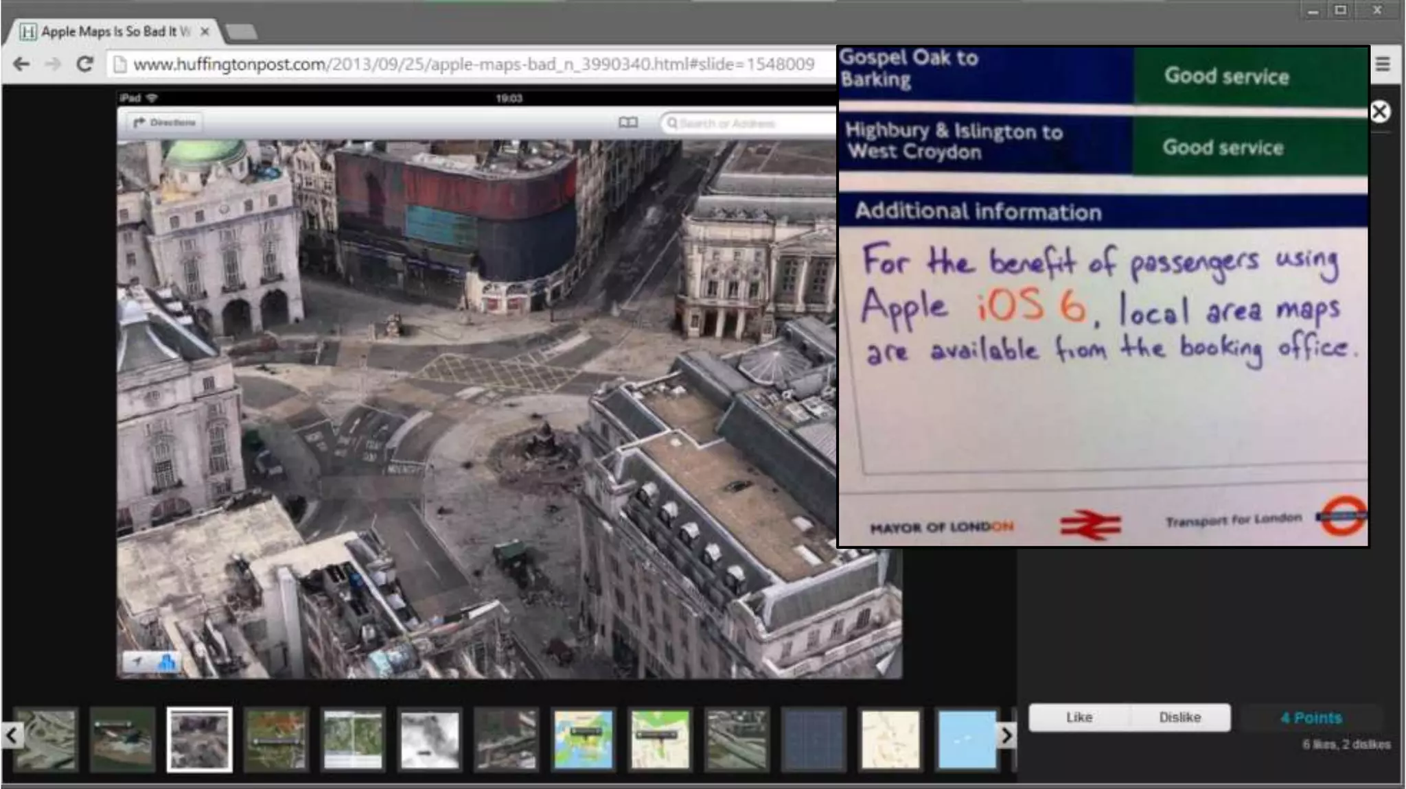The image size is (1406, 789).
Task: Select the Apple Maps browser tab
Action: click(110, 32)
